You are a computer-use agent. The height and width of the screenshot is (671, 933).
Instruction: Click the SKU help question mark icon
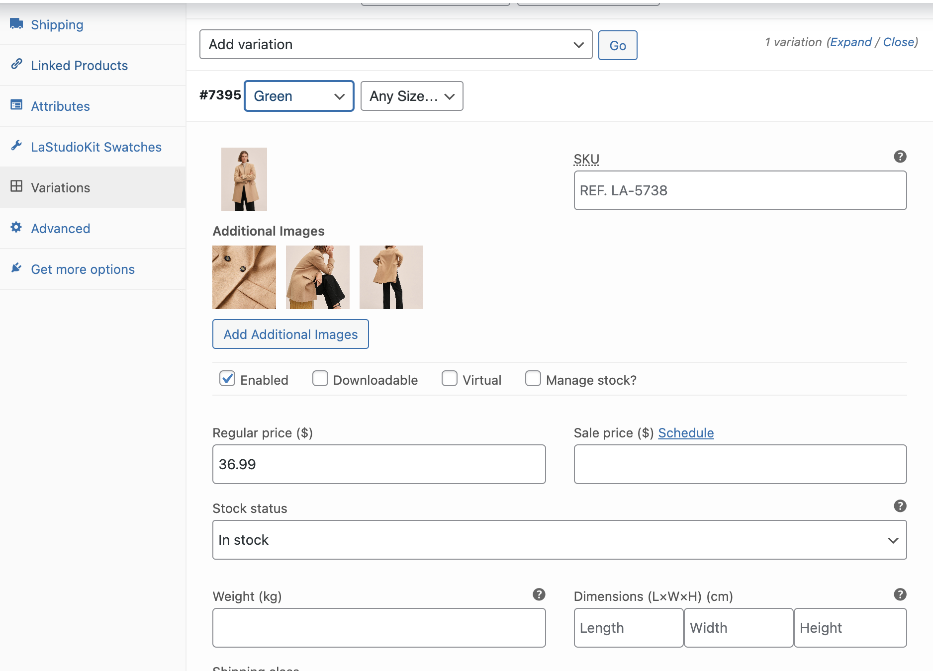pyautogui.click(x=900, y=157)
